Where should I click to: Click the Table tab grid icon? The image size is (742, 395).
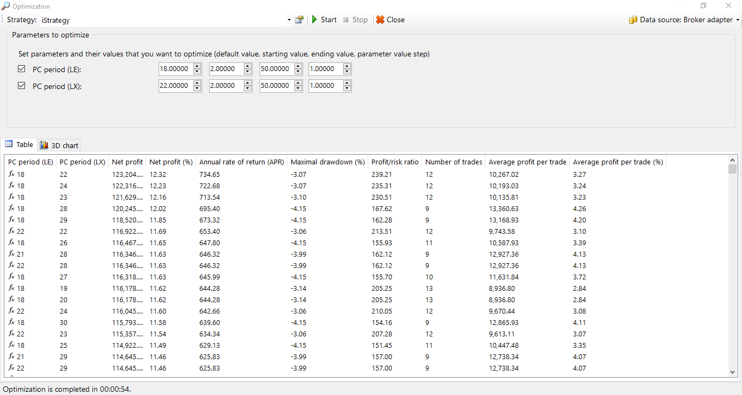pyautogui.click(x=9, y=144)
